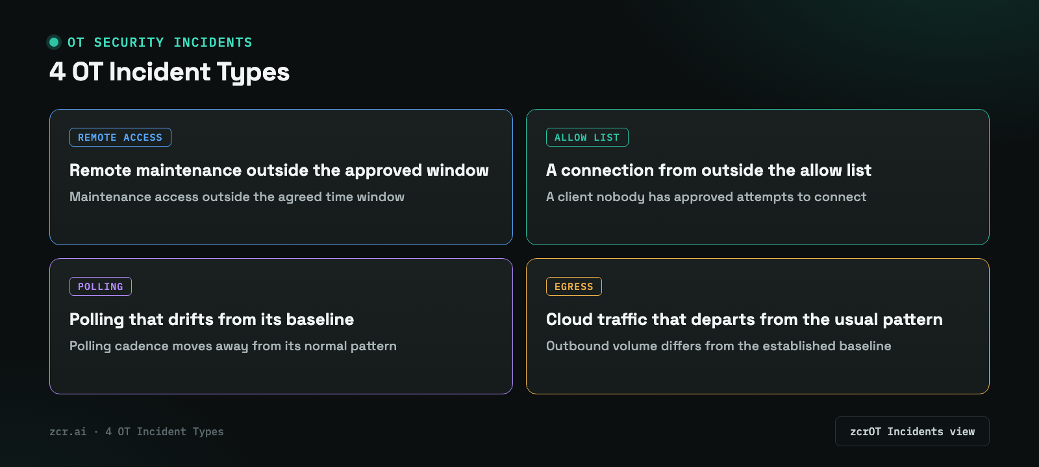Select the EGRESS tag badge
The height and width of the screenshot is (467, 1039).
pyautogui.click(x=574, y=287)
